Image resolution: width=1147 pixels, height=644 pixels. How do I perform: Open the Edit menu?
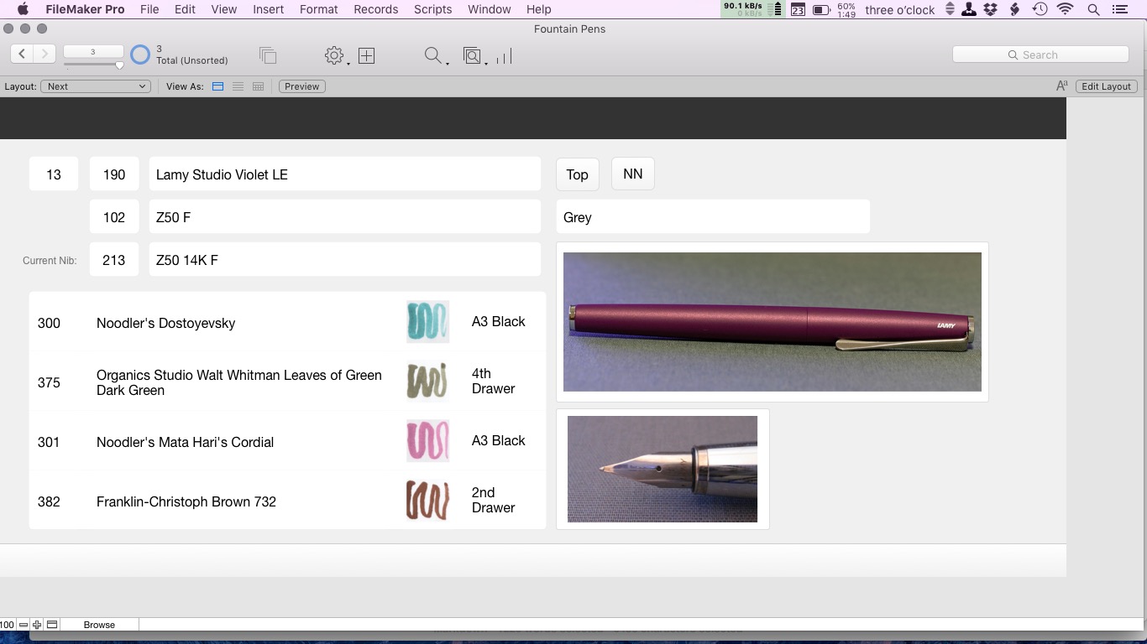[185, 9]
